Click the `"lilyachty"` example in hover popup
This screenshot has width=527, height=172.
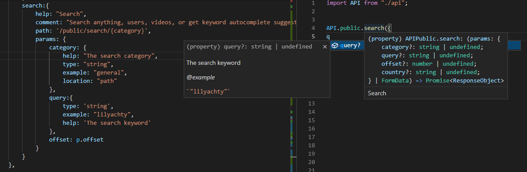pos(209,92)
